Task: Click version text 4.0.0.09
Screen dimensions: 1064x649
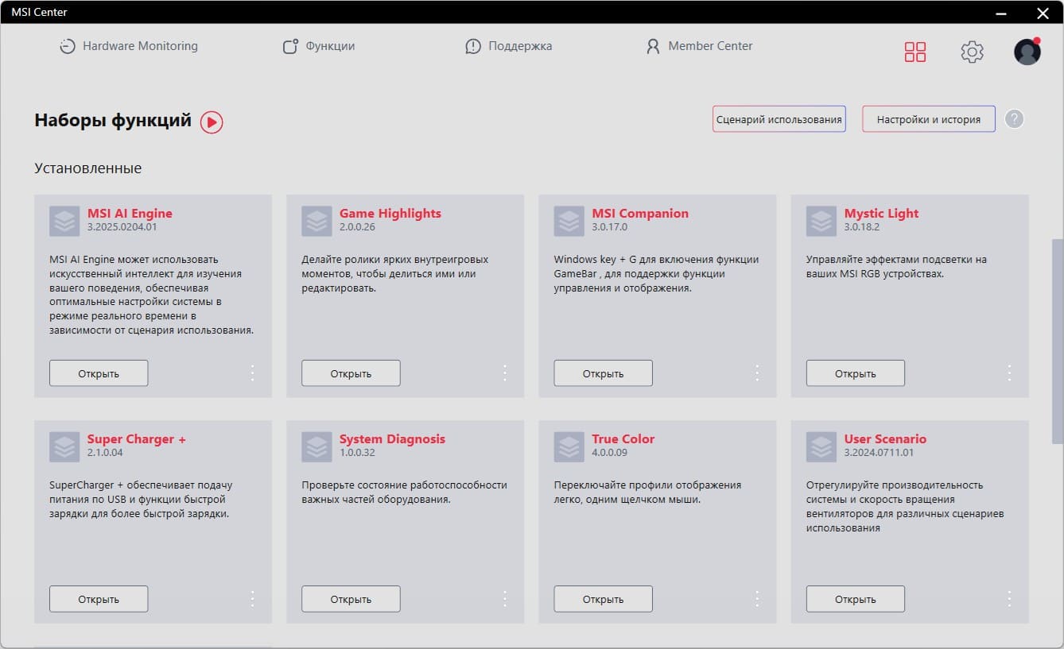Action: 609,453
